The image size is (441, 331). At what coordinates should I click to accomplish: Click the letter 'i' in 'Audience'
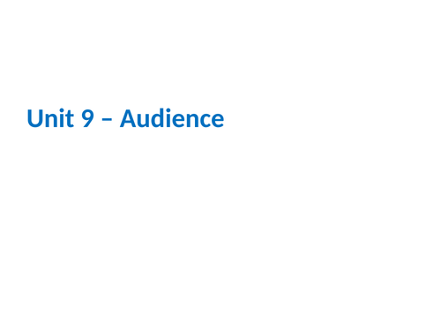pos(168,118)
